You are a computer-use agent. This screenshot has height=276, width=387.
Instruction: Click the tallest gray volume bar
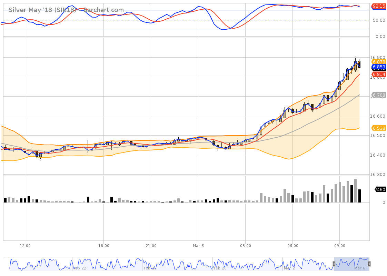coord(355,191)
